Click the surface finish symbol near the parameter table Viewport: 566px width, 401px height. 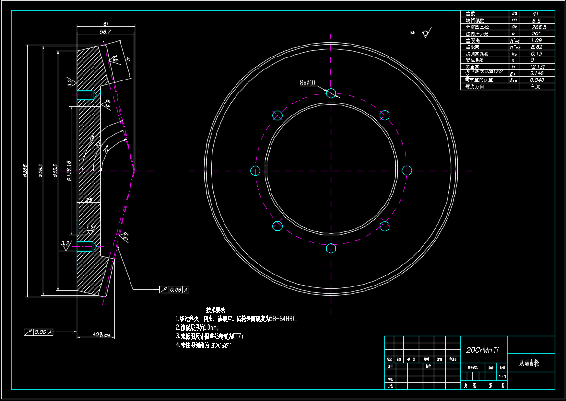[x=424, y=33]
